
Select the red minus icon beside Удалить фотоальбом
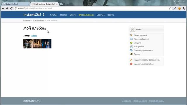131,64
